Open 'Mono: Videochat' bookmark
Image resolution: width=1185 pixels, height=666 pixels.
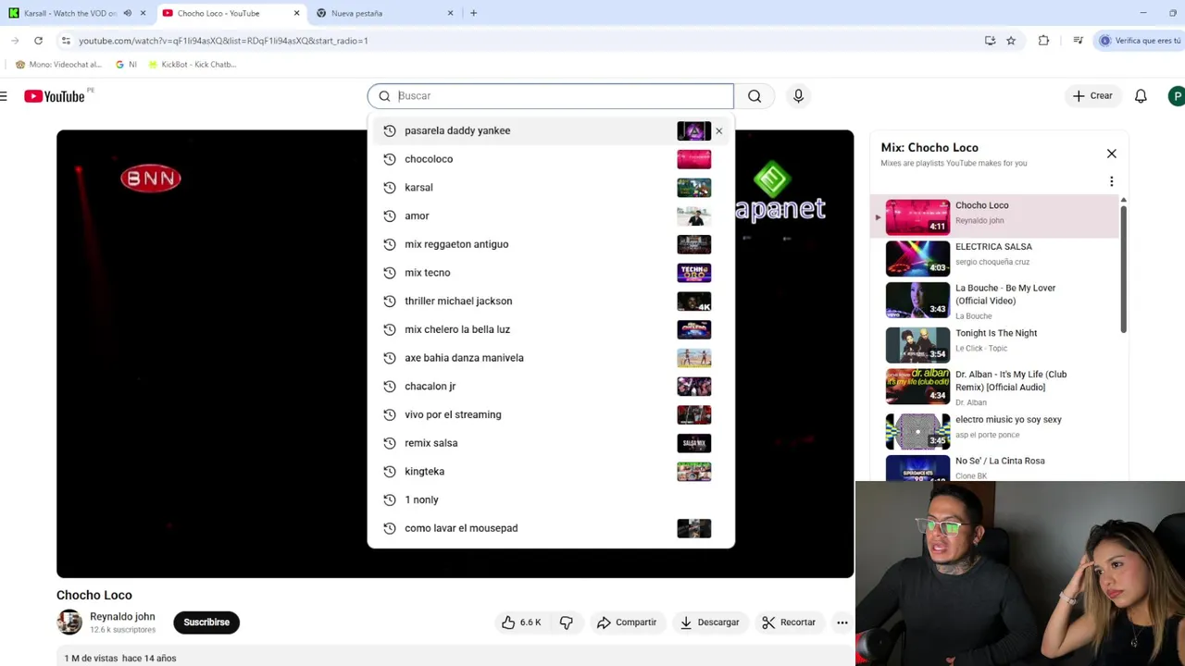pos(58,65)
